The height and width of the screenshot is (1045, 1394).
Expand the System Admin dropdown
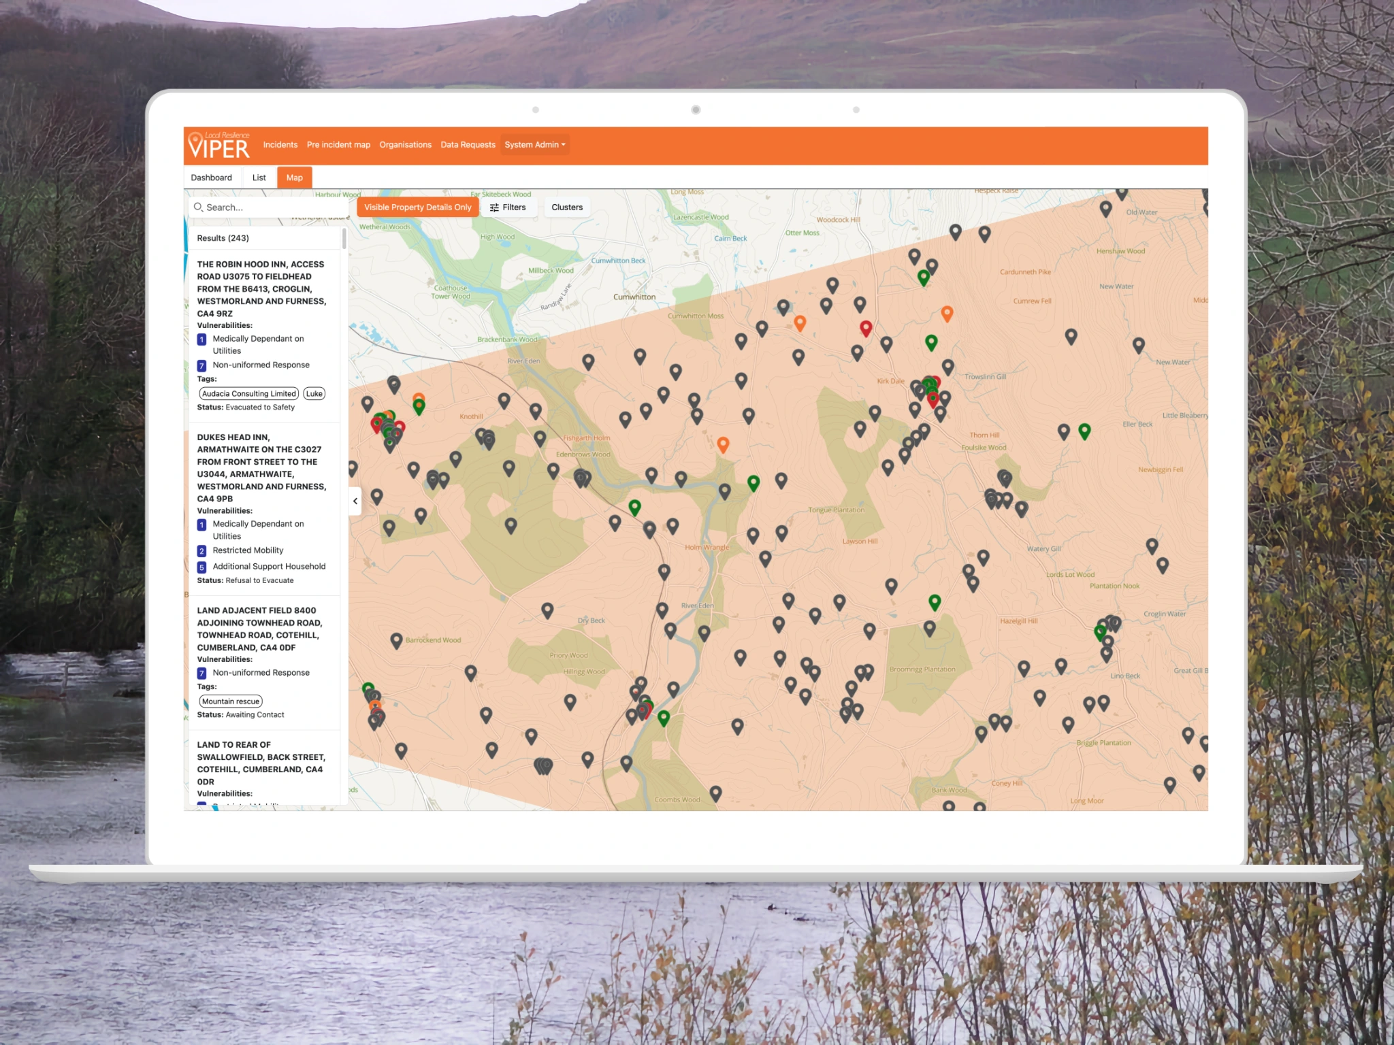click(x=534, y=145)
